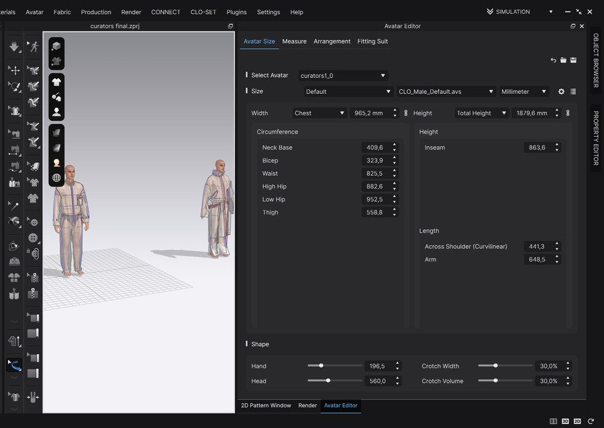Toggle the link lock beside Total Height
This screenshot has width=604, height=428.
coord(568,113)
